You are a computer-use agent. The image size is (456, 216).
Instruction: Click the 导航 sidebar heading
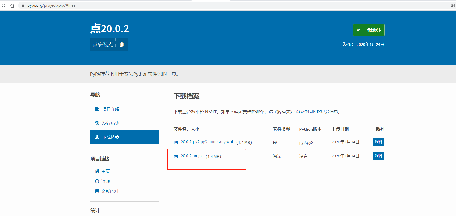(95, 94)
